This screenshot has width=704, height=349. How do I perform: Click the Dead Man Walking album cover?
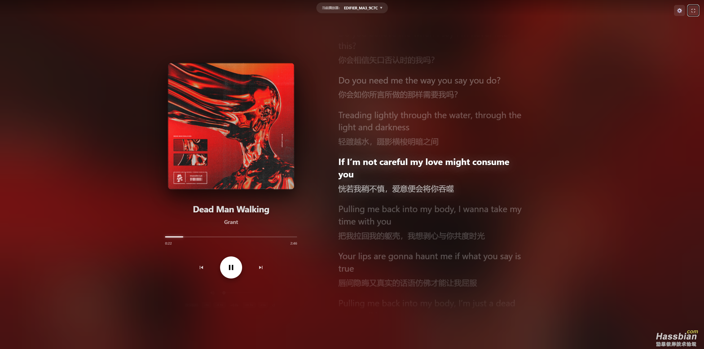pyautogui.click(x=231, y=126)
